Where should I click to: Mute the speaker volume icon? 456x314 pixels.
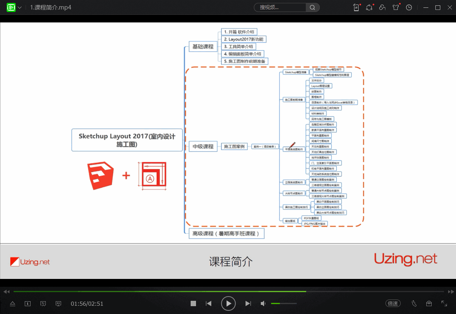263,304
